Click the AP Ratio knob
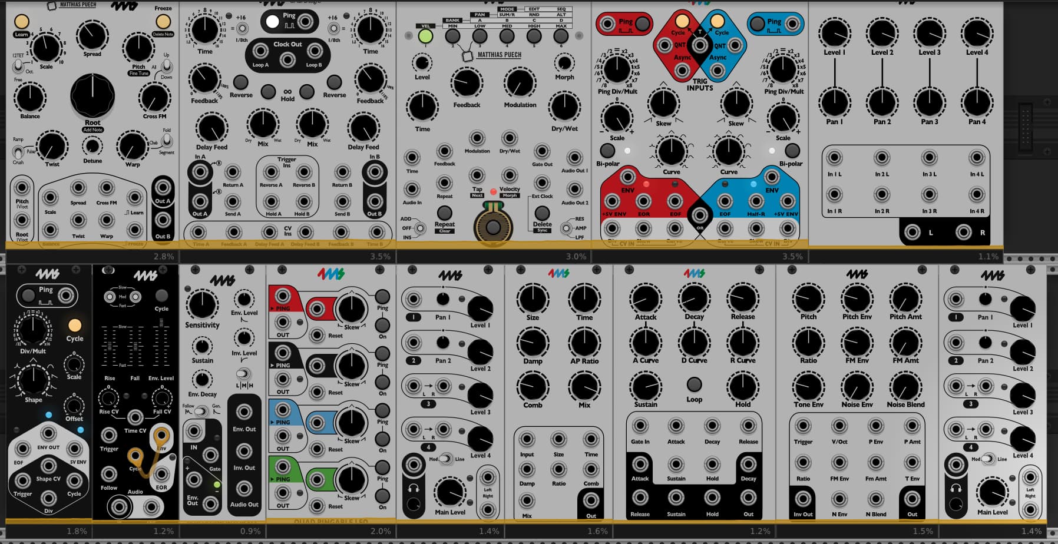The image size is (1058, 544). (x=584, y=343)
